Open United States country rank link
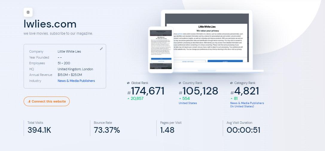This screenshot has height=151, width=325. click(188, 103)
